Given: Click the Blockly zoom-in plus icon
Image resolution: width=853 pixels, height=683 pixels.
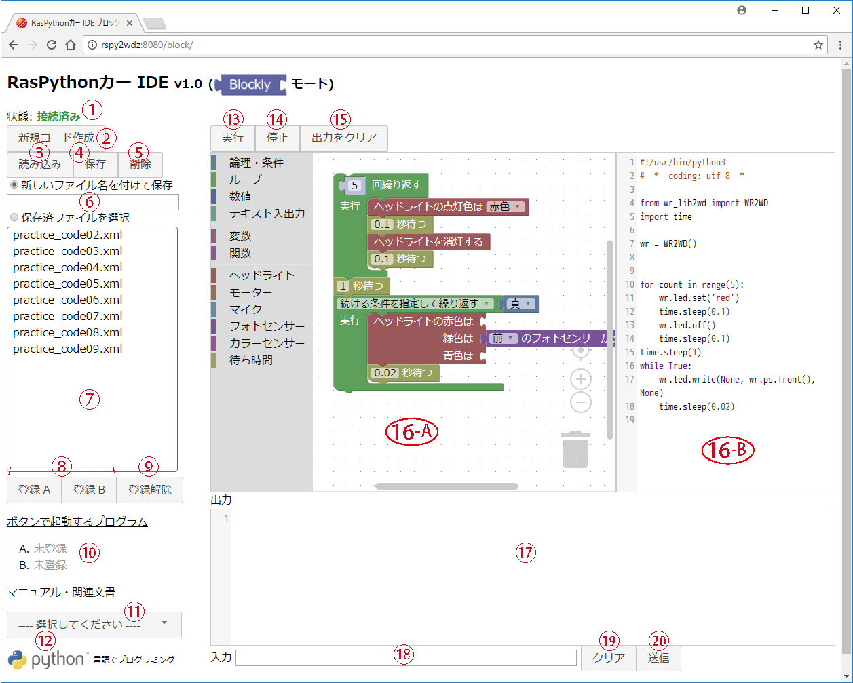Looking at the screenshot, I should 581,378.
